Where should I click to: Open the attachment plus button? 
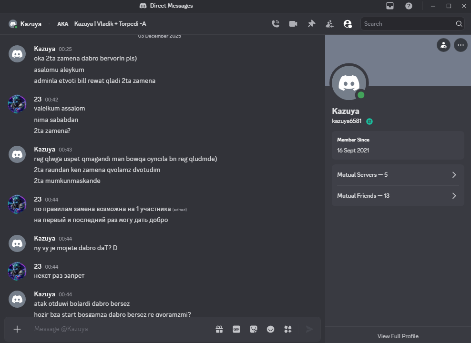(17, 329)
